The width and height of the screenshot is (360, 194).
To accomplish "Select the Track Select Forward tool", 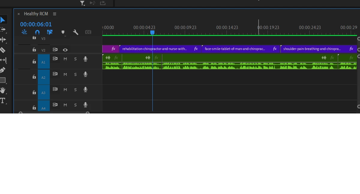I will tap(3, 29).
